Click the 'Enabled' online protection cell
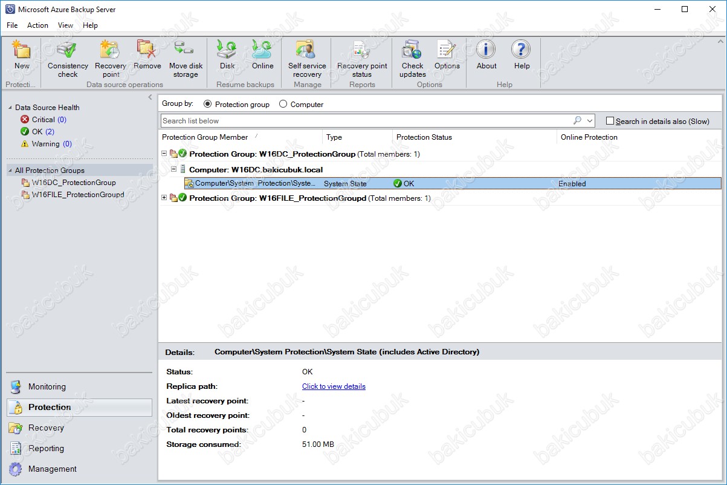The height and width of the screenshot is (485, 727). (572, 184)
